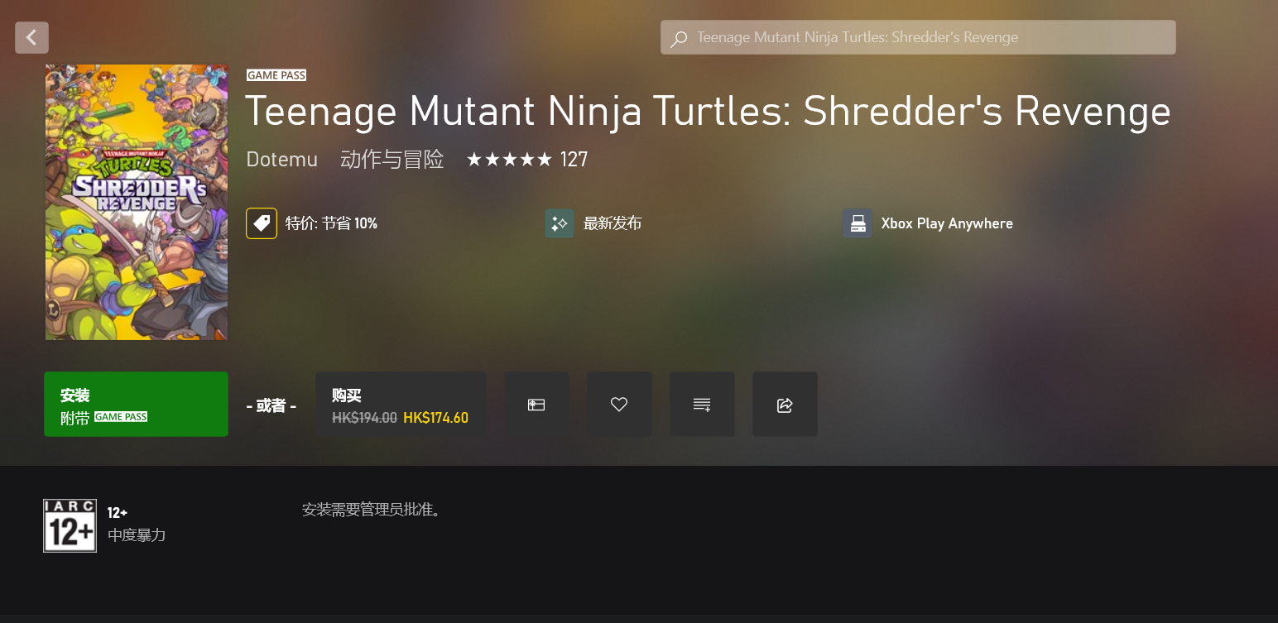The width and height of the screenshot is (1278, 623).
Task: Go back with the left chevron button
Action: [x=31, y=37]
